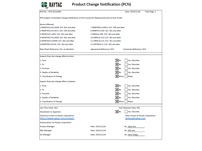Check 'Yes' for container Form impact
The image size is (202, 151).
[126, 86]
